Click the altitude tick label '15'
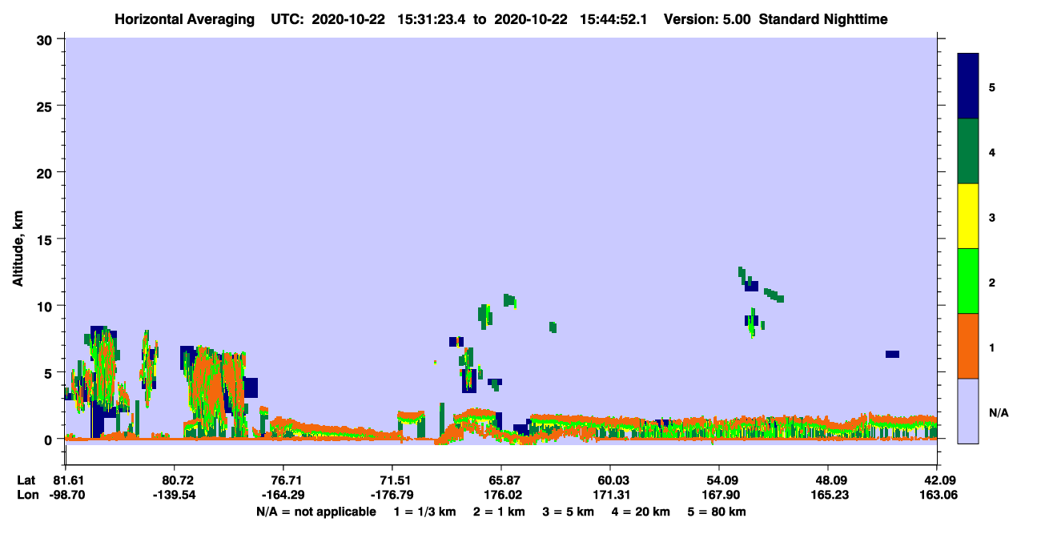The height and width of the screenshot is (534, 1041). point(46,239)
